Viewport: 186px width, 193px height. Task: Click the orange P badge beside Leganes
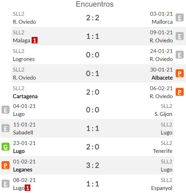coord(5,165)
